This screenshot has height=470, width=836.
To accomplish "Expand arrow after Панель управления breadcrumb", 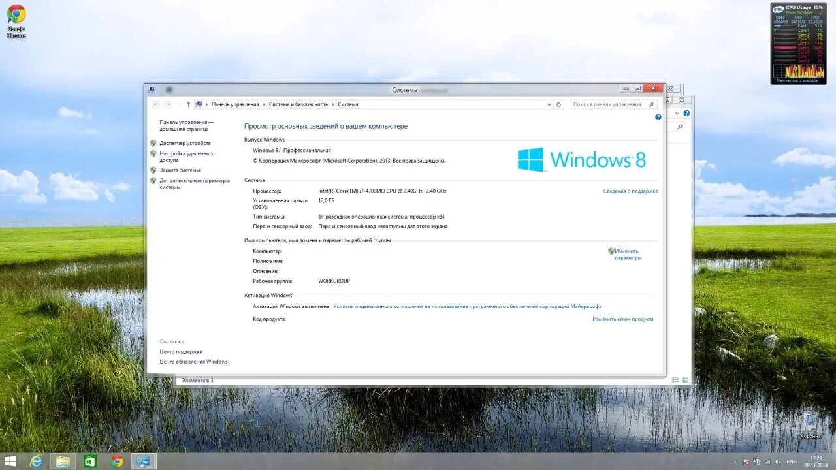I will [x=264, y=104].
